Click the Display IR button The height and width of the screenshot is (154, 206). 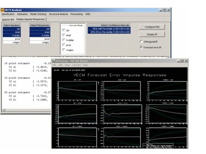click(152, 34)
